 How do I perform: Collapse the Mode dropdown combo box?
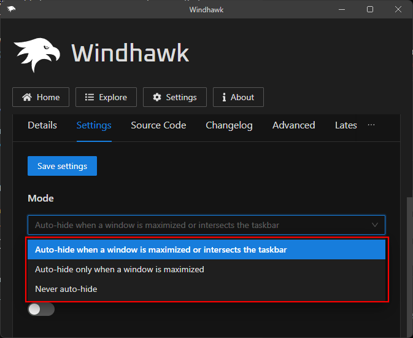coord(206,225)
